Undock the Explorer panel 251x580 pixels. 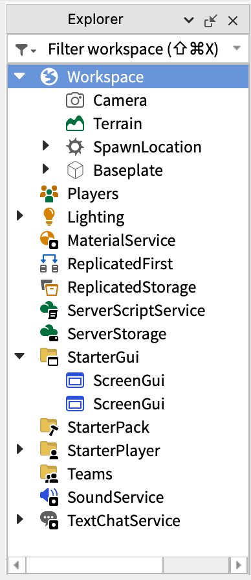(x=211, y=21)
